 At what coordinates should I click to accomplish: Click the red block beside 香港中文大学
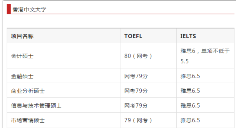9,9
